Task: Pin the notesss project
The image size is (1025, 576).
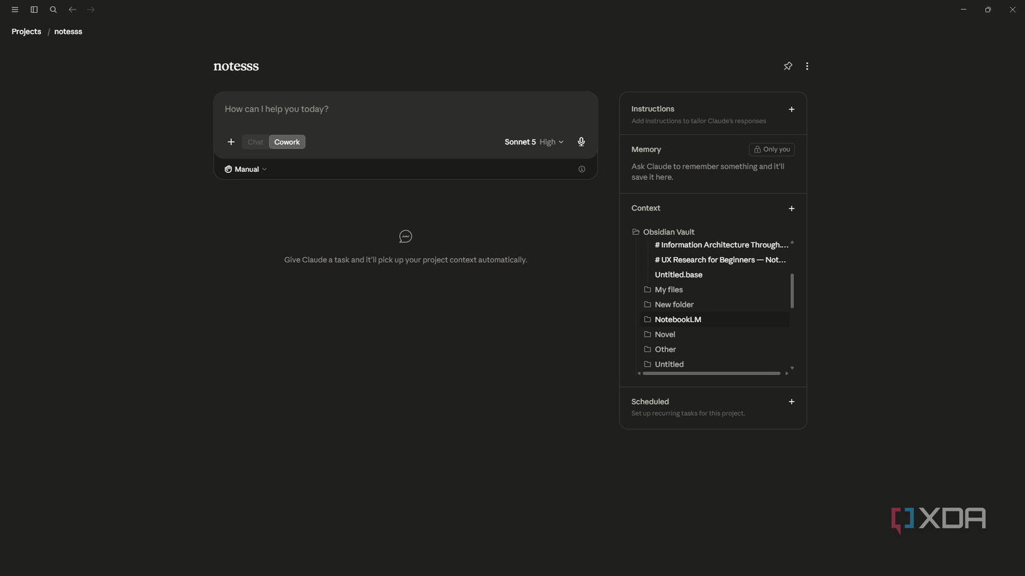Action: click(x=788, y=66)
